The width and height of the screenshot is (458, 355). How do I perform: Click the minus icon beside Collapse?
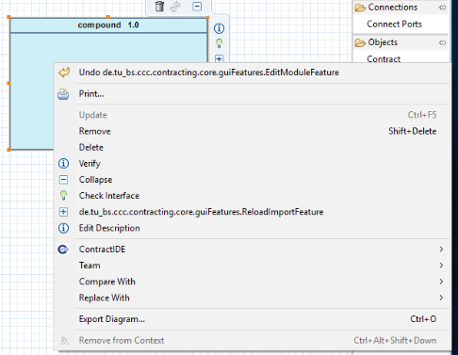click(63, 180)
